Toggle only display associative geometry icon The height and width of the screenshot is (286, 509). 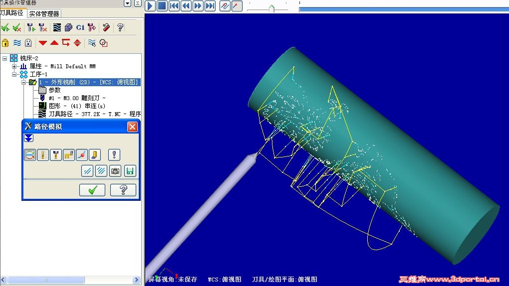pyautogui.click(x=104, y=43)
